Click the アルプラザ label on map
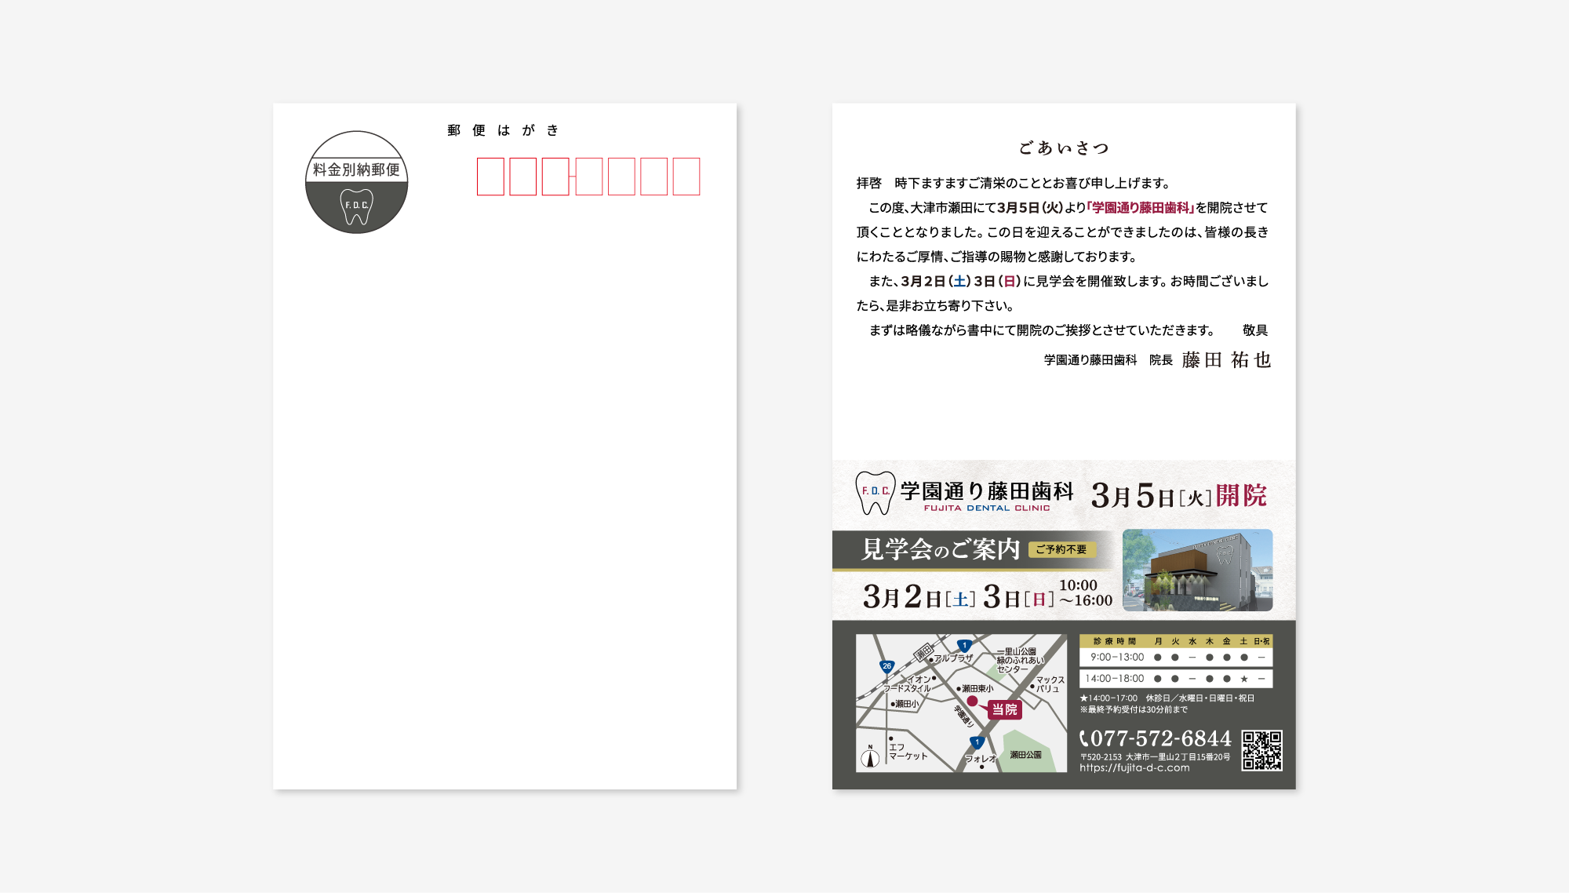Image resolution: width=1569 pixels, height=893 pixels. click(953, 658)
